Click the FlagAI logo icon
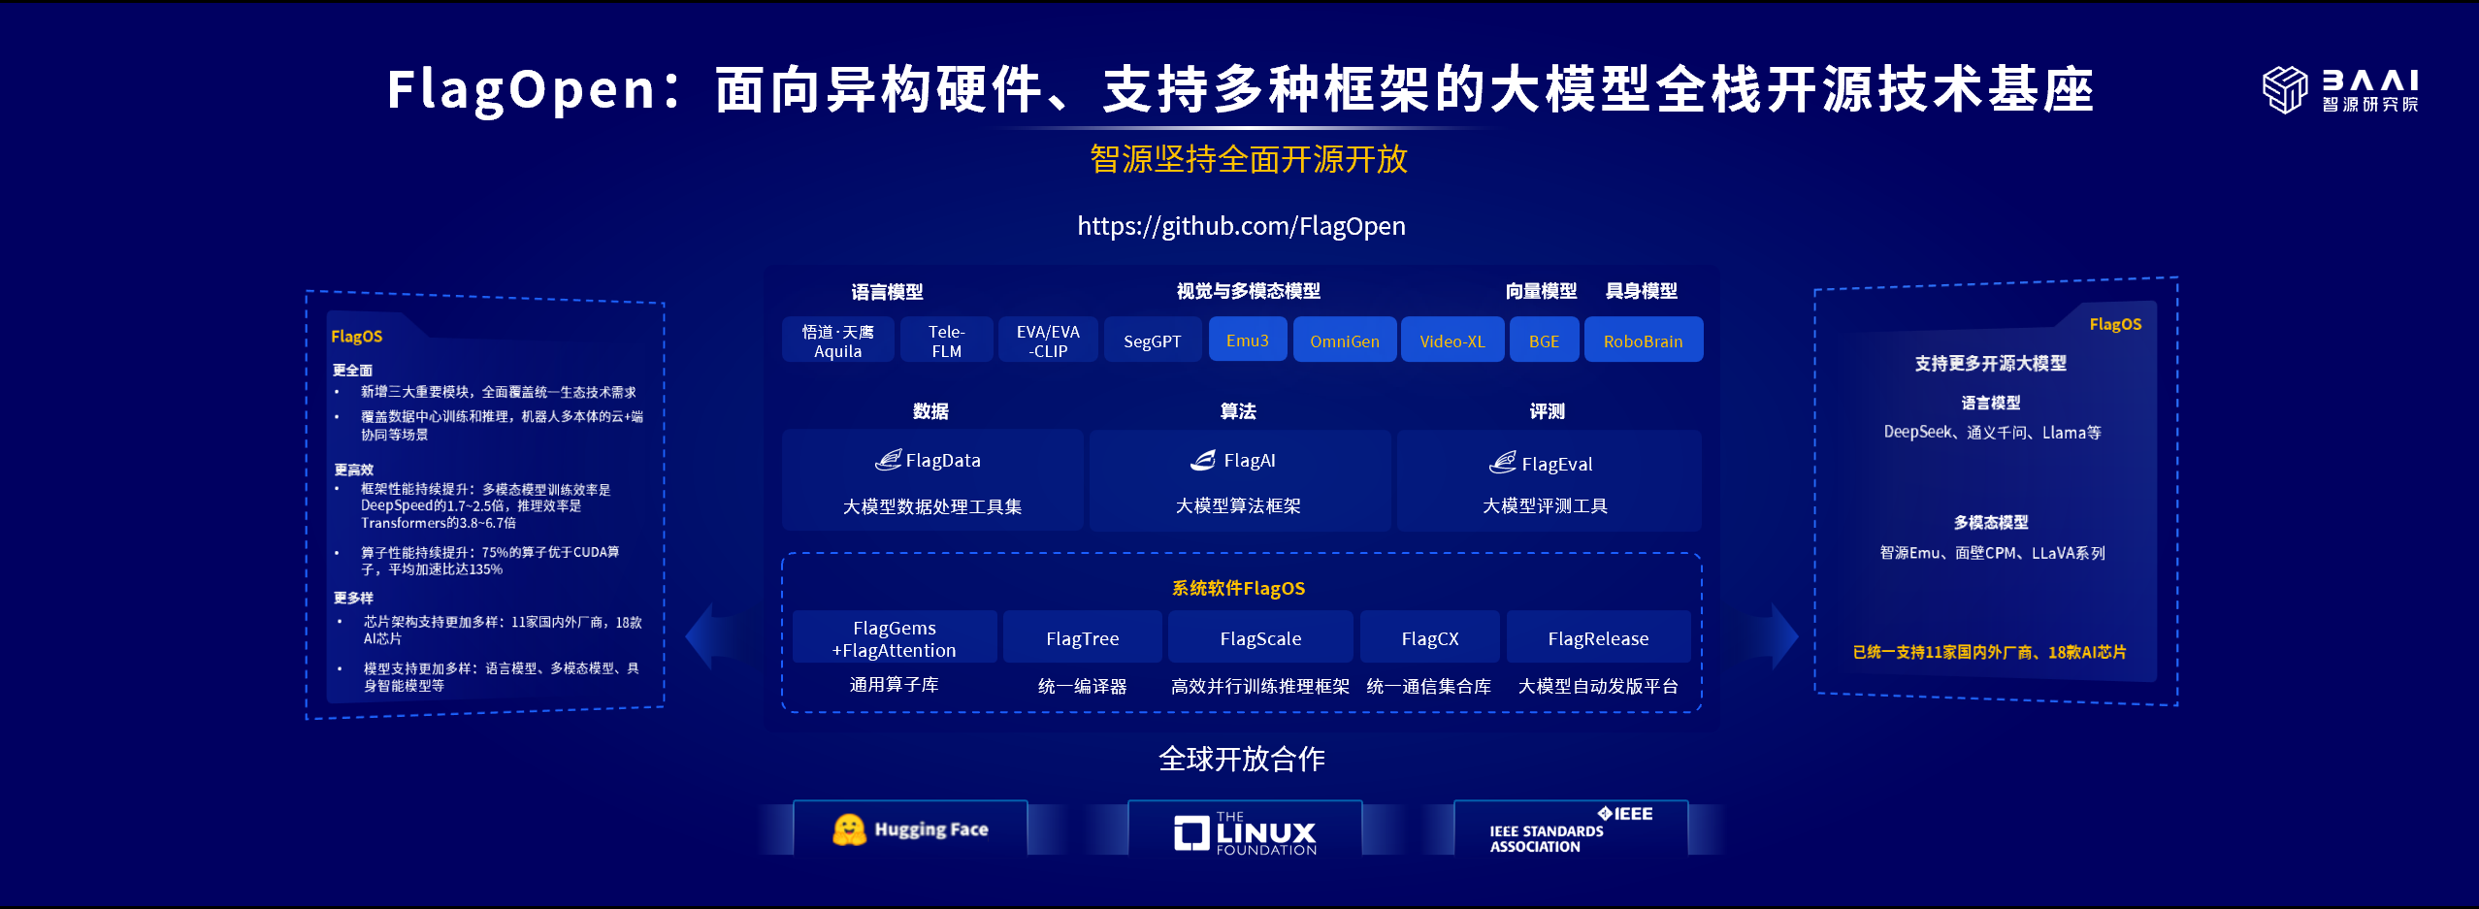 point(1204,462)
